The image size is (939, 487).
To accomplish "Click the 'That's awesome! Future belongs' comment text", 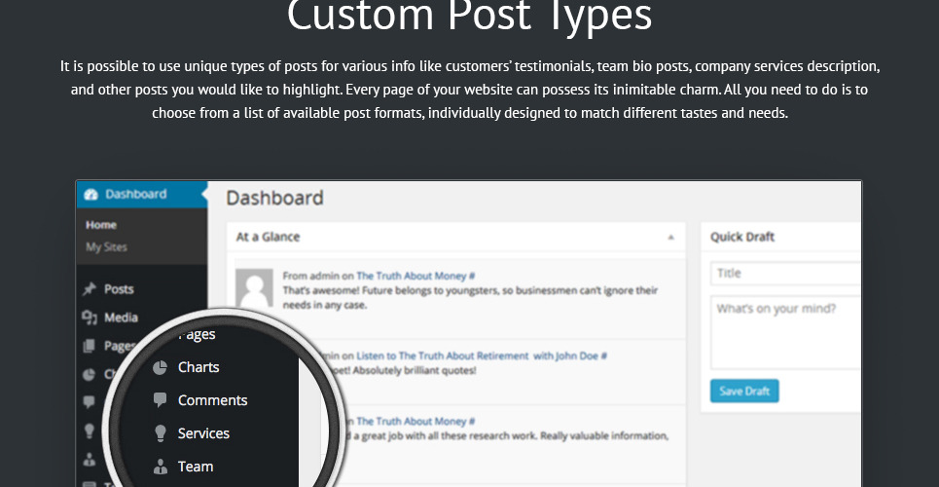I will (x=470, y=297).
